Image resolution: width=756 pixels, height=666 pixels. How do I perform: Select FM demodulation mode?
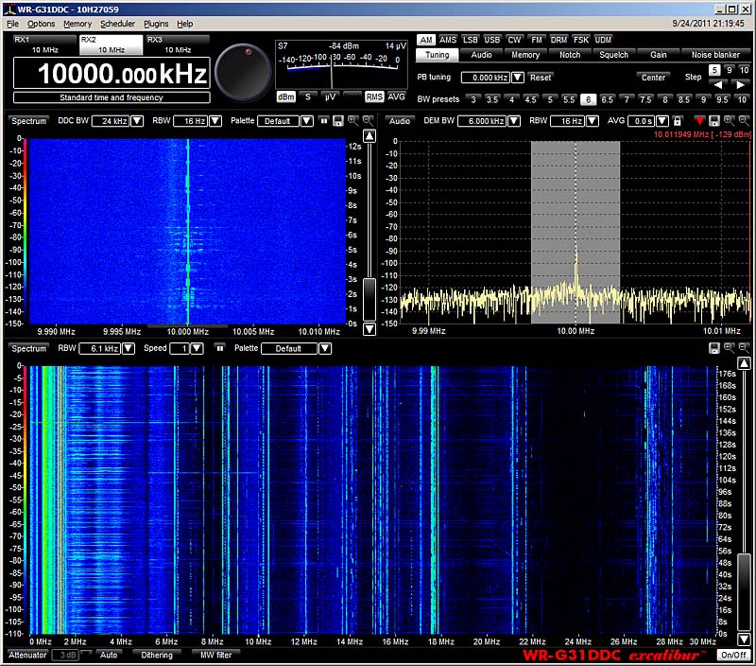coord(537,40)
